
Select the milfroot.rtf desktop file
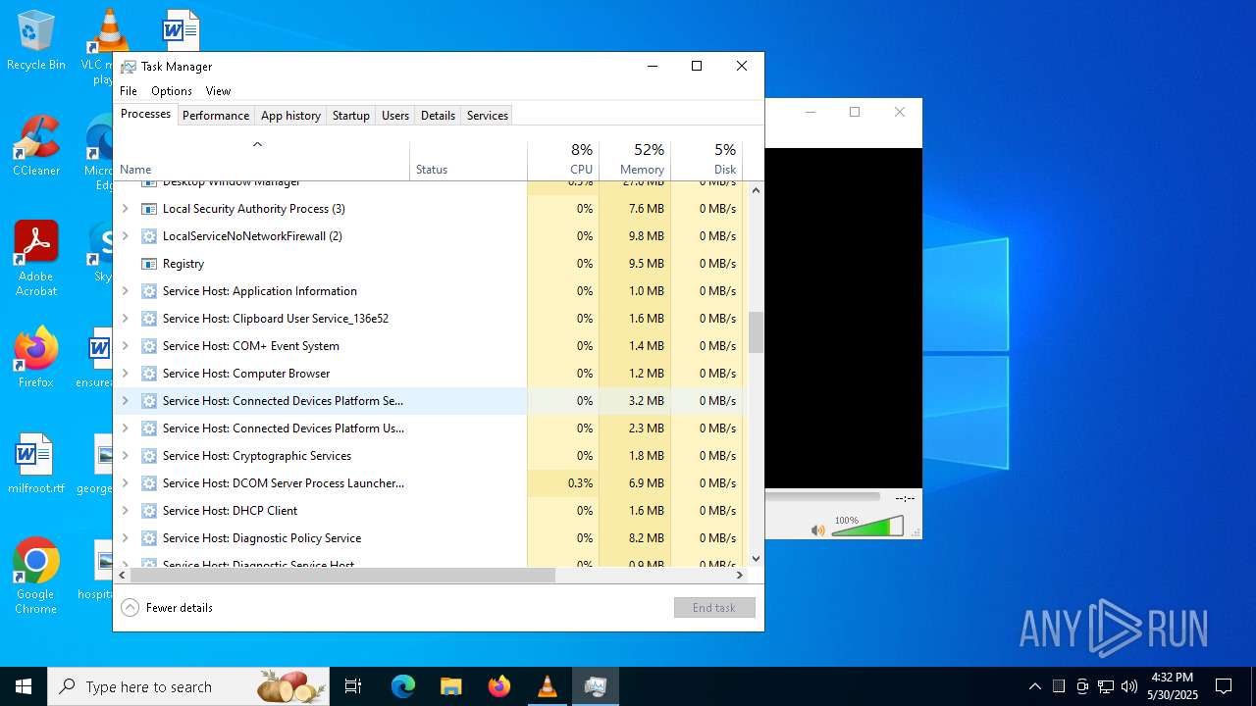[35, 464]
